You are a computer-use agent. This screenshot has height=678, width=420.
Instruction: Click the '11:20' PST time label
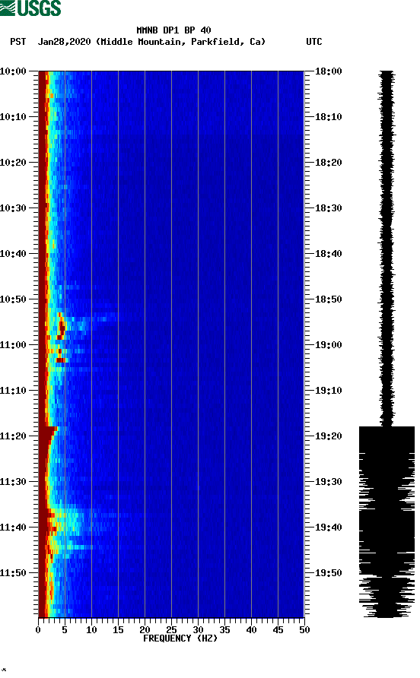point(13,436)
